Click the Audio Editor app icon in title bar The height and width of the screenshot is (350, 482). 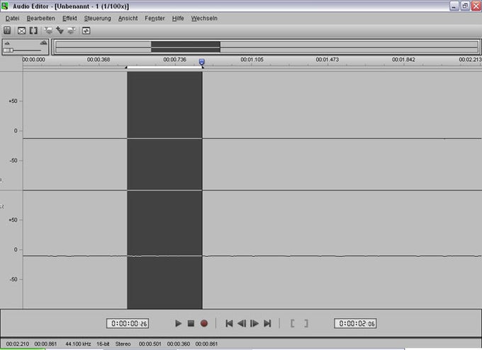[x=5, y=6]
